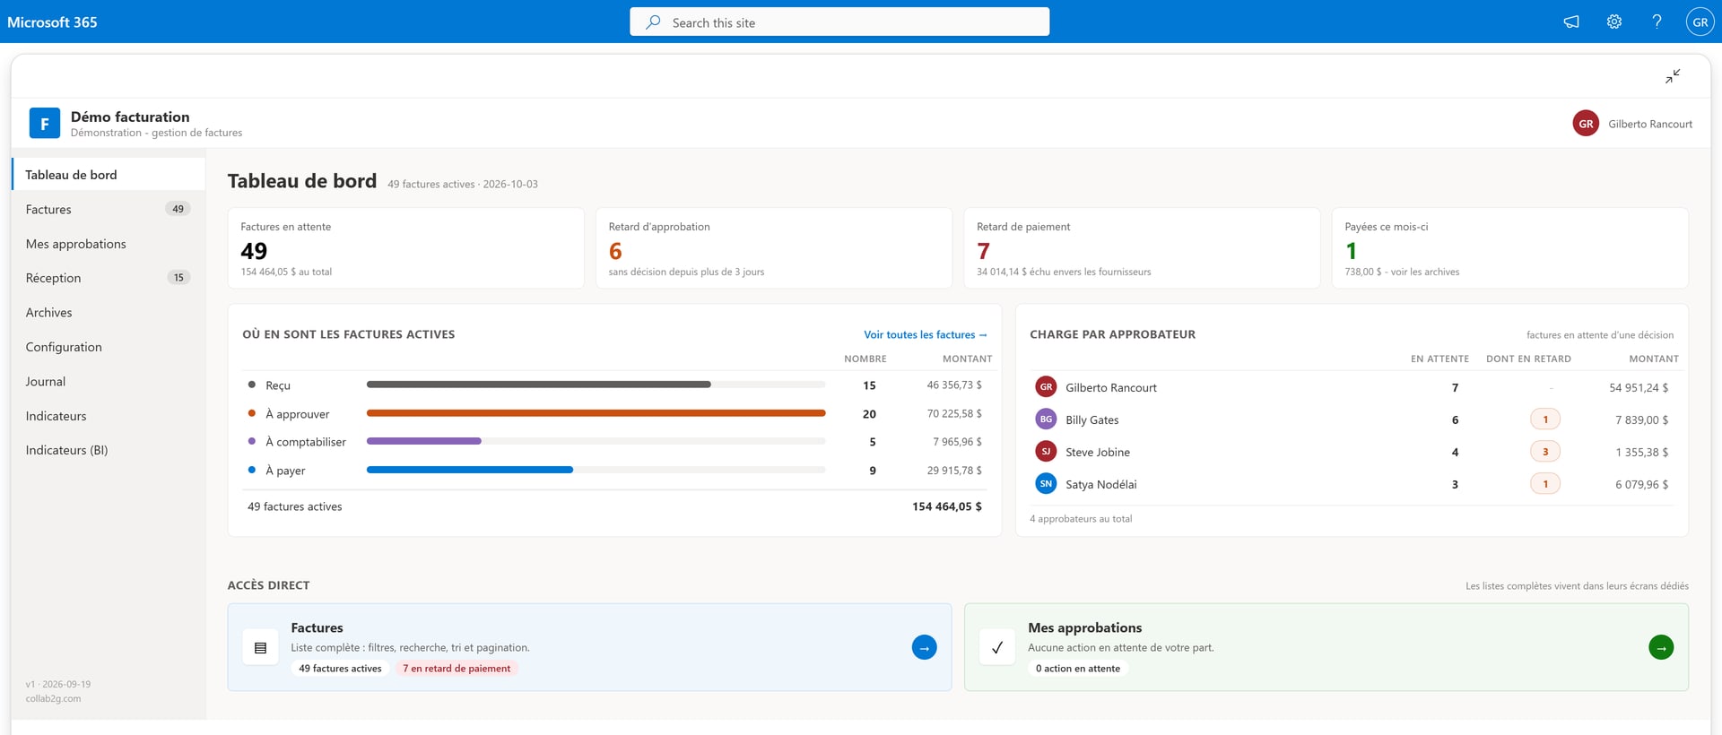This screenshot has width=1722, height=735.
Task: Open Archives in the sidebar
Action: 109,313
